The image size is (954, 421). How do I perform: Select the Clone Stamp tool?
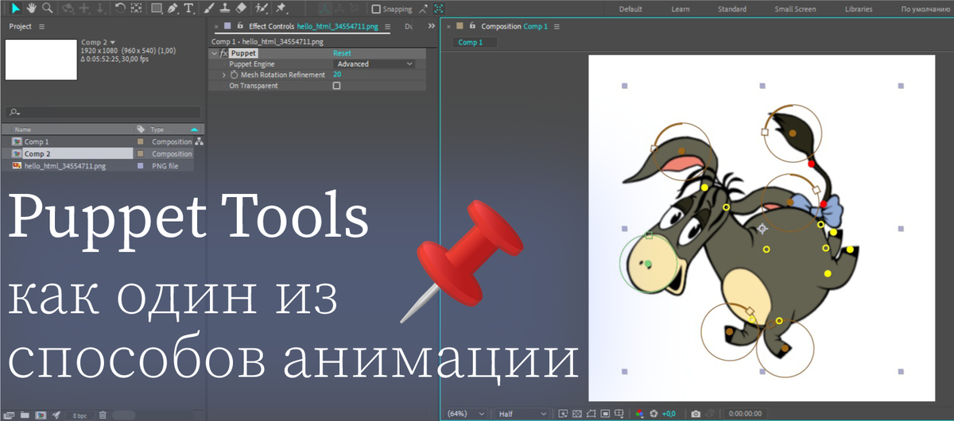click(x=225, y=9)
